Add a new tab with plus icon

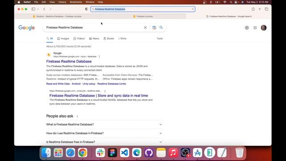[260, 9]
